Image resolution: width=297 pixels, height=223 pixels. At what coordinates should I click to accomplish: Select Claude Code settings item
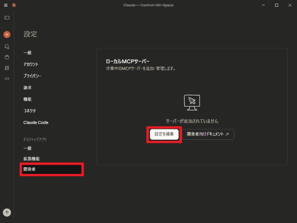(36, 123)
